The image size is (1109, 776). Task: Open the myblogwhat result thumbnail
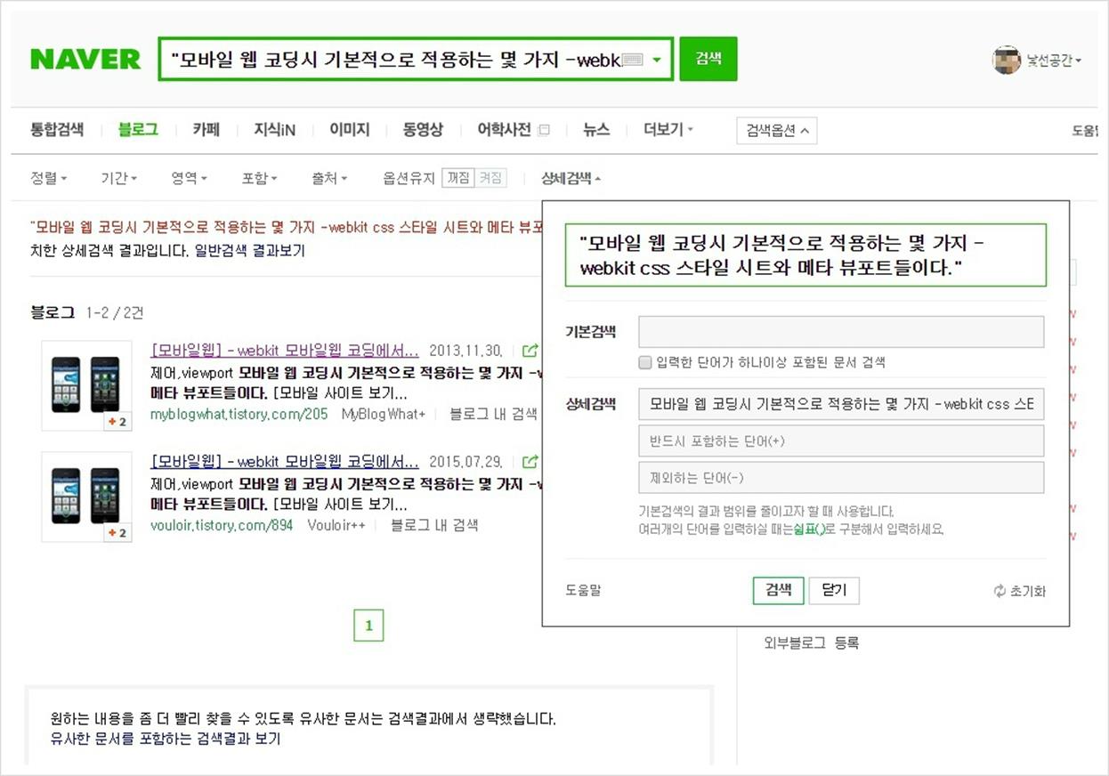pos(86,385)
